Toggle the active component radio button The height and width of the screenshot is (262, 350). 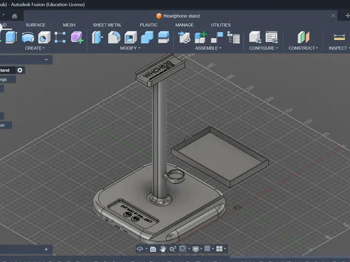click(x=20, y=70)
